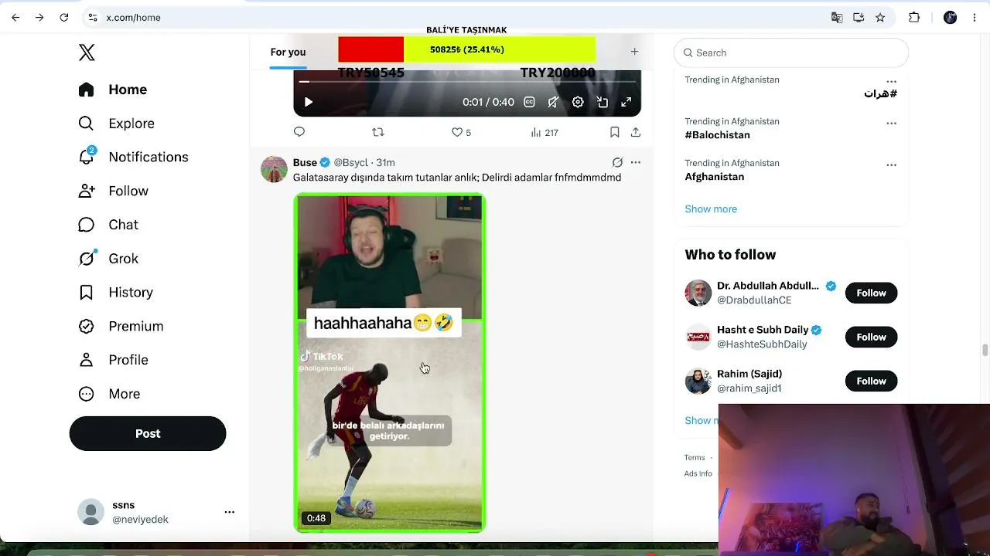Toggle picture-in-picture for the video
The height and width of the screenshot is (556, 990).
coord(603,102)
